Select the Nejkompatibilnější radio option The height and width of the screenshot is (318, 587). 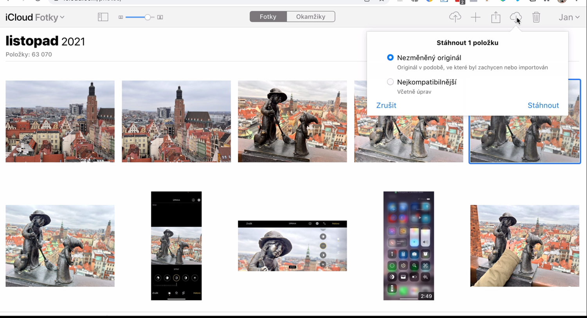tap(390, 82)
